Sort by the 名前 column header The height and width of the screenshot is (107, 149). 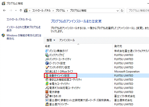pos(47,46)
